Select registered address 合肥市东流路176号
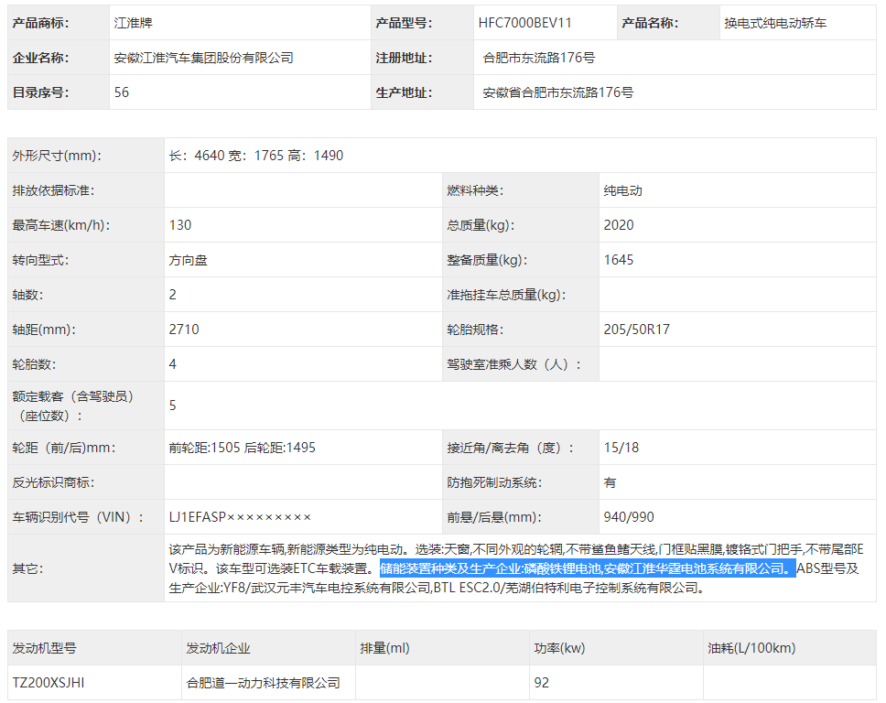886x703 pixels. tap(539, 58)
